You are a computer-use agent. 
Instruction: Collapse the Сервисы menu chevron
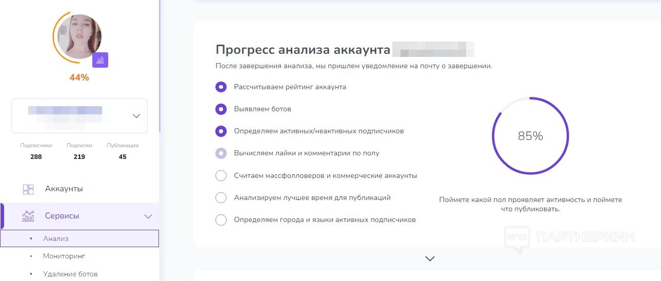148,216
